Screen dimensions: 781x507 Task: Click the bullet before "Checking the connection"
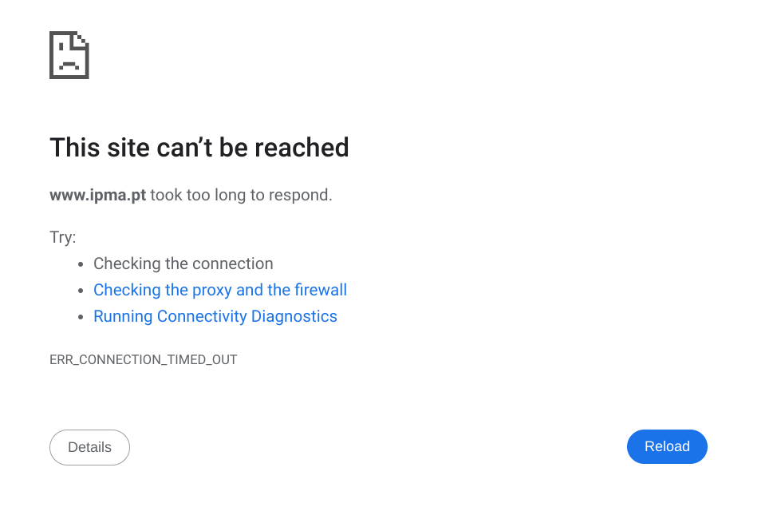[81, 264]
